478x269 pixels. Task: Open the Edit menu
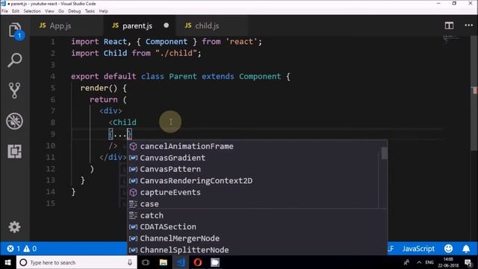point(16,11)
